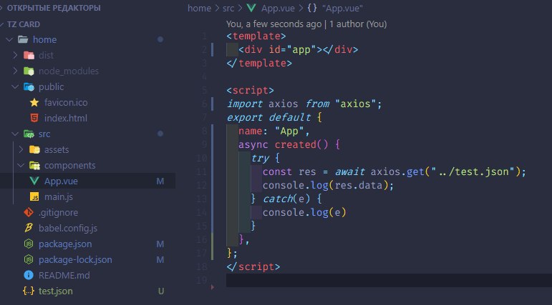Collapse the components folder chevron

tap(21, 166)
